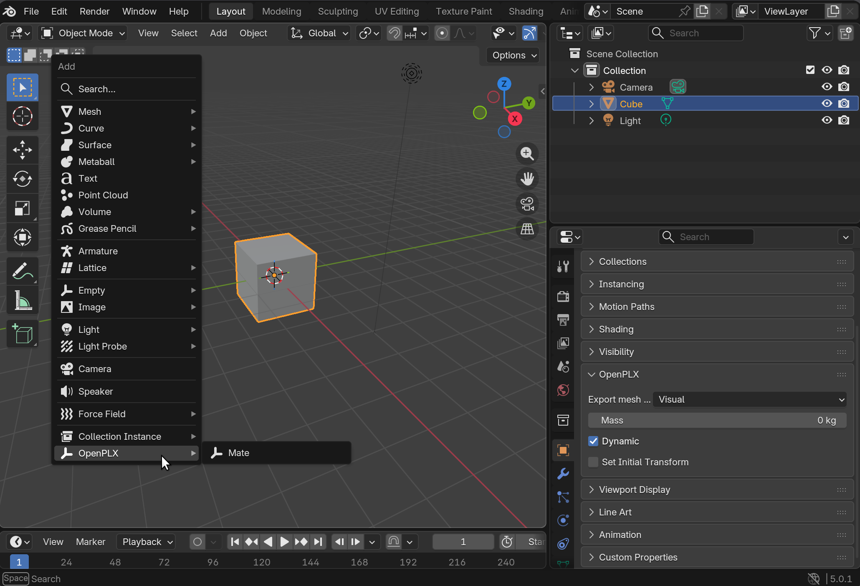The height and width of the screenshot is (586, 860).
Task: Toggle snapping magnet in header
Action: tap(394, 33)
